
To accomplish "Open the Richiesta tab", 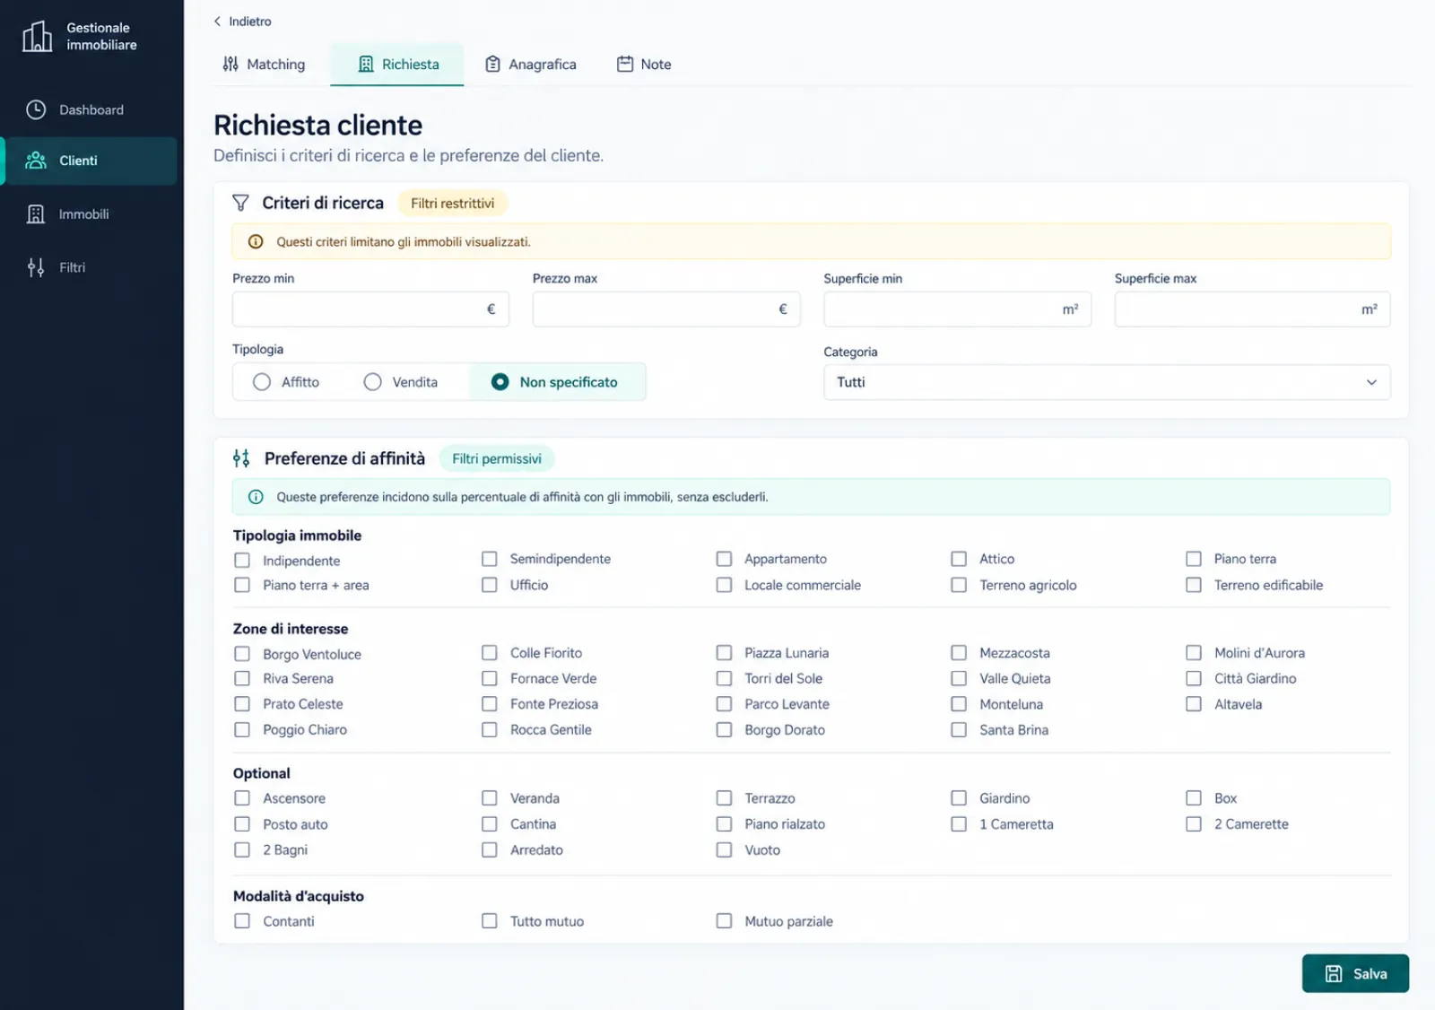I will coord(397,65).
